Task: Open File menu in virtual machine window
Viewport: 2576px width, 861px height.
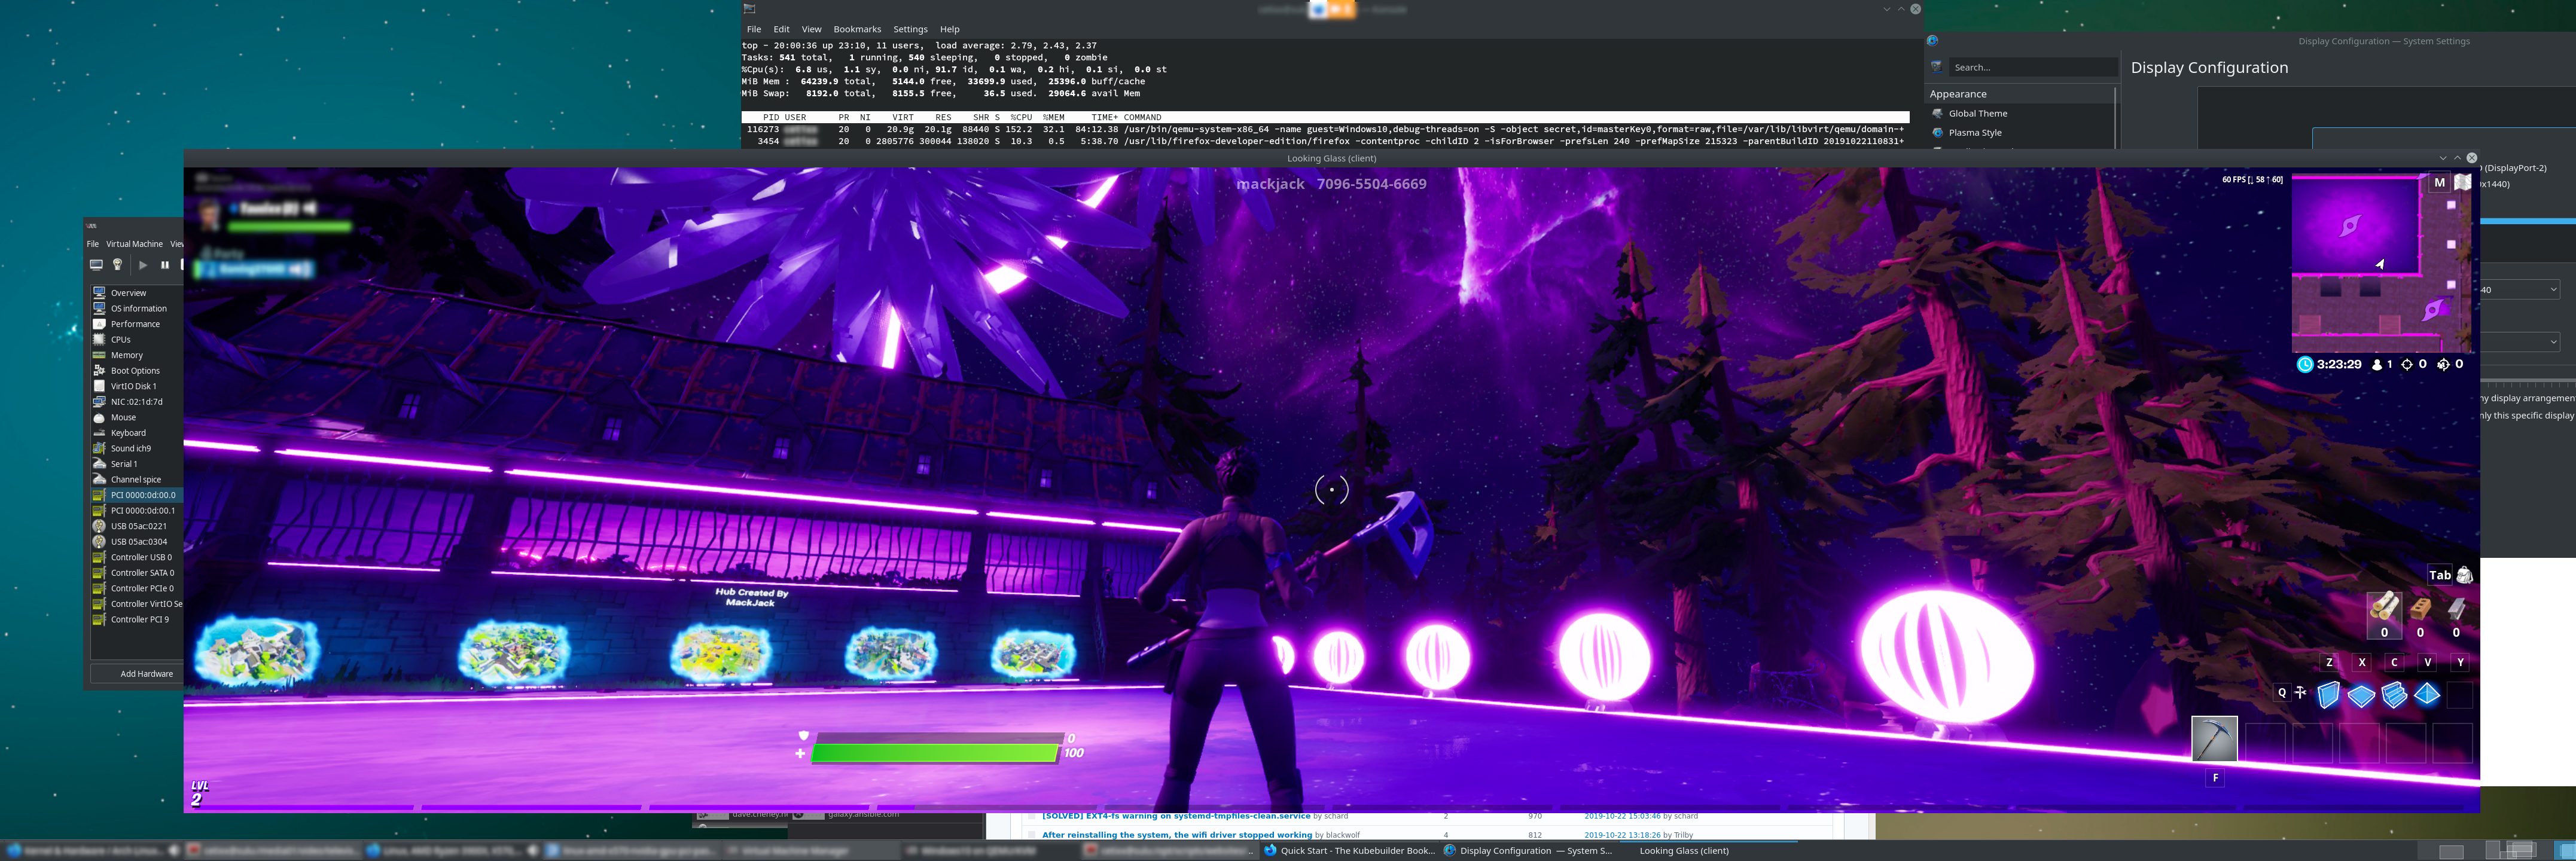Action: click(93, 244)
